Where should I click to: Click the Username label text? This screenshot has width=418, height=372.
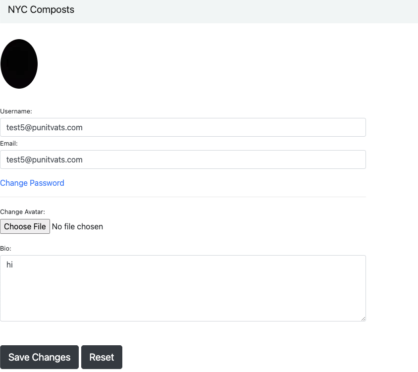point(16,111)
